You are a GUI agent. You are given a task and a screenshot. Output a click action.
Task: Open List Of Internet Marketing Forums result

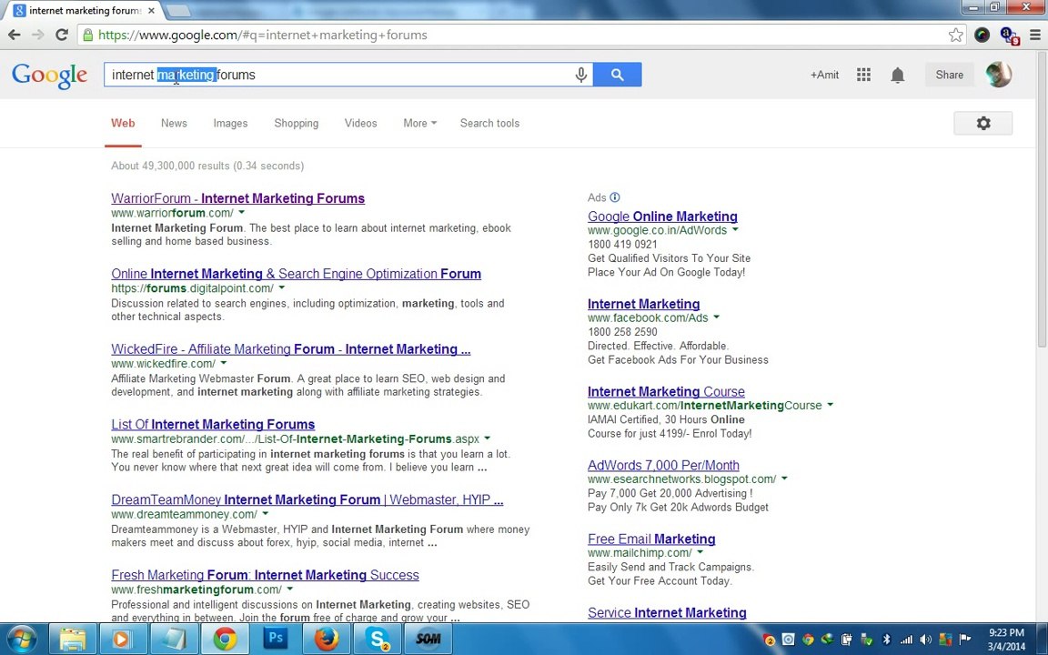point(213,425)
